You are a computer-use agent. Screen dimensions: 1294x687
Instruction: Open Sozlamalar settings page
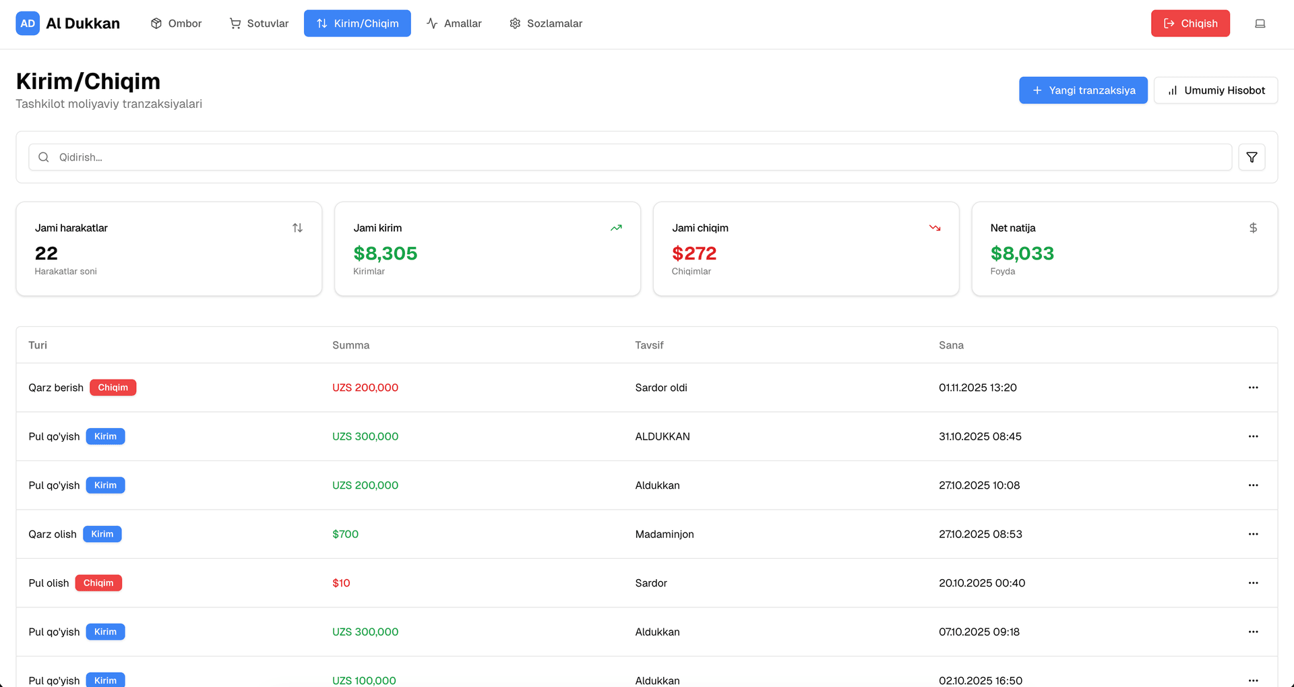[x=545, y=24]
